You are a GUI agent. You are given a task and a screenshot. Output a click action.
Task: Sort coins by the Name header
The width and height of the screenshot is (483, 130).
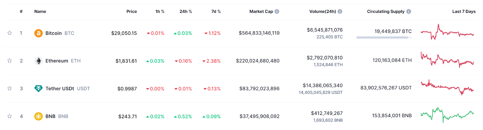click(x=40, y=11)
